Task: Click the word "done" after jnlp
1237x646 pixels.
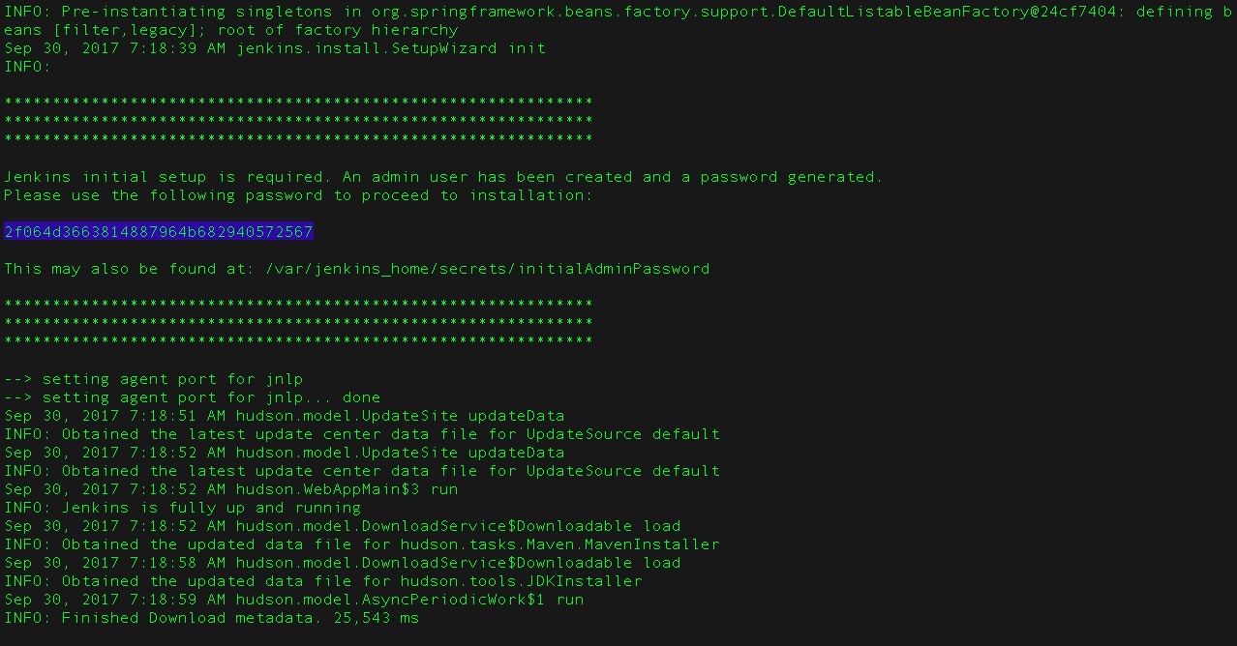Action: pos(361,397)
